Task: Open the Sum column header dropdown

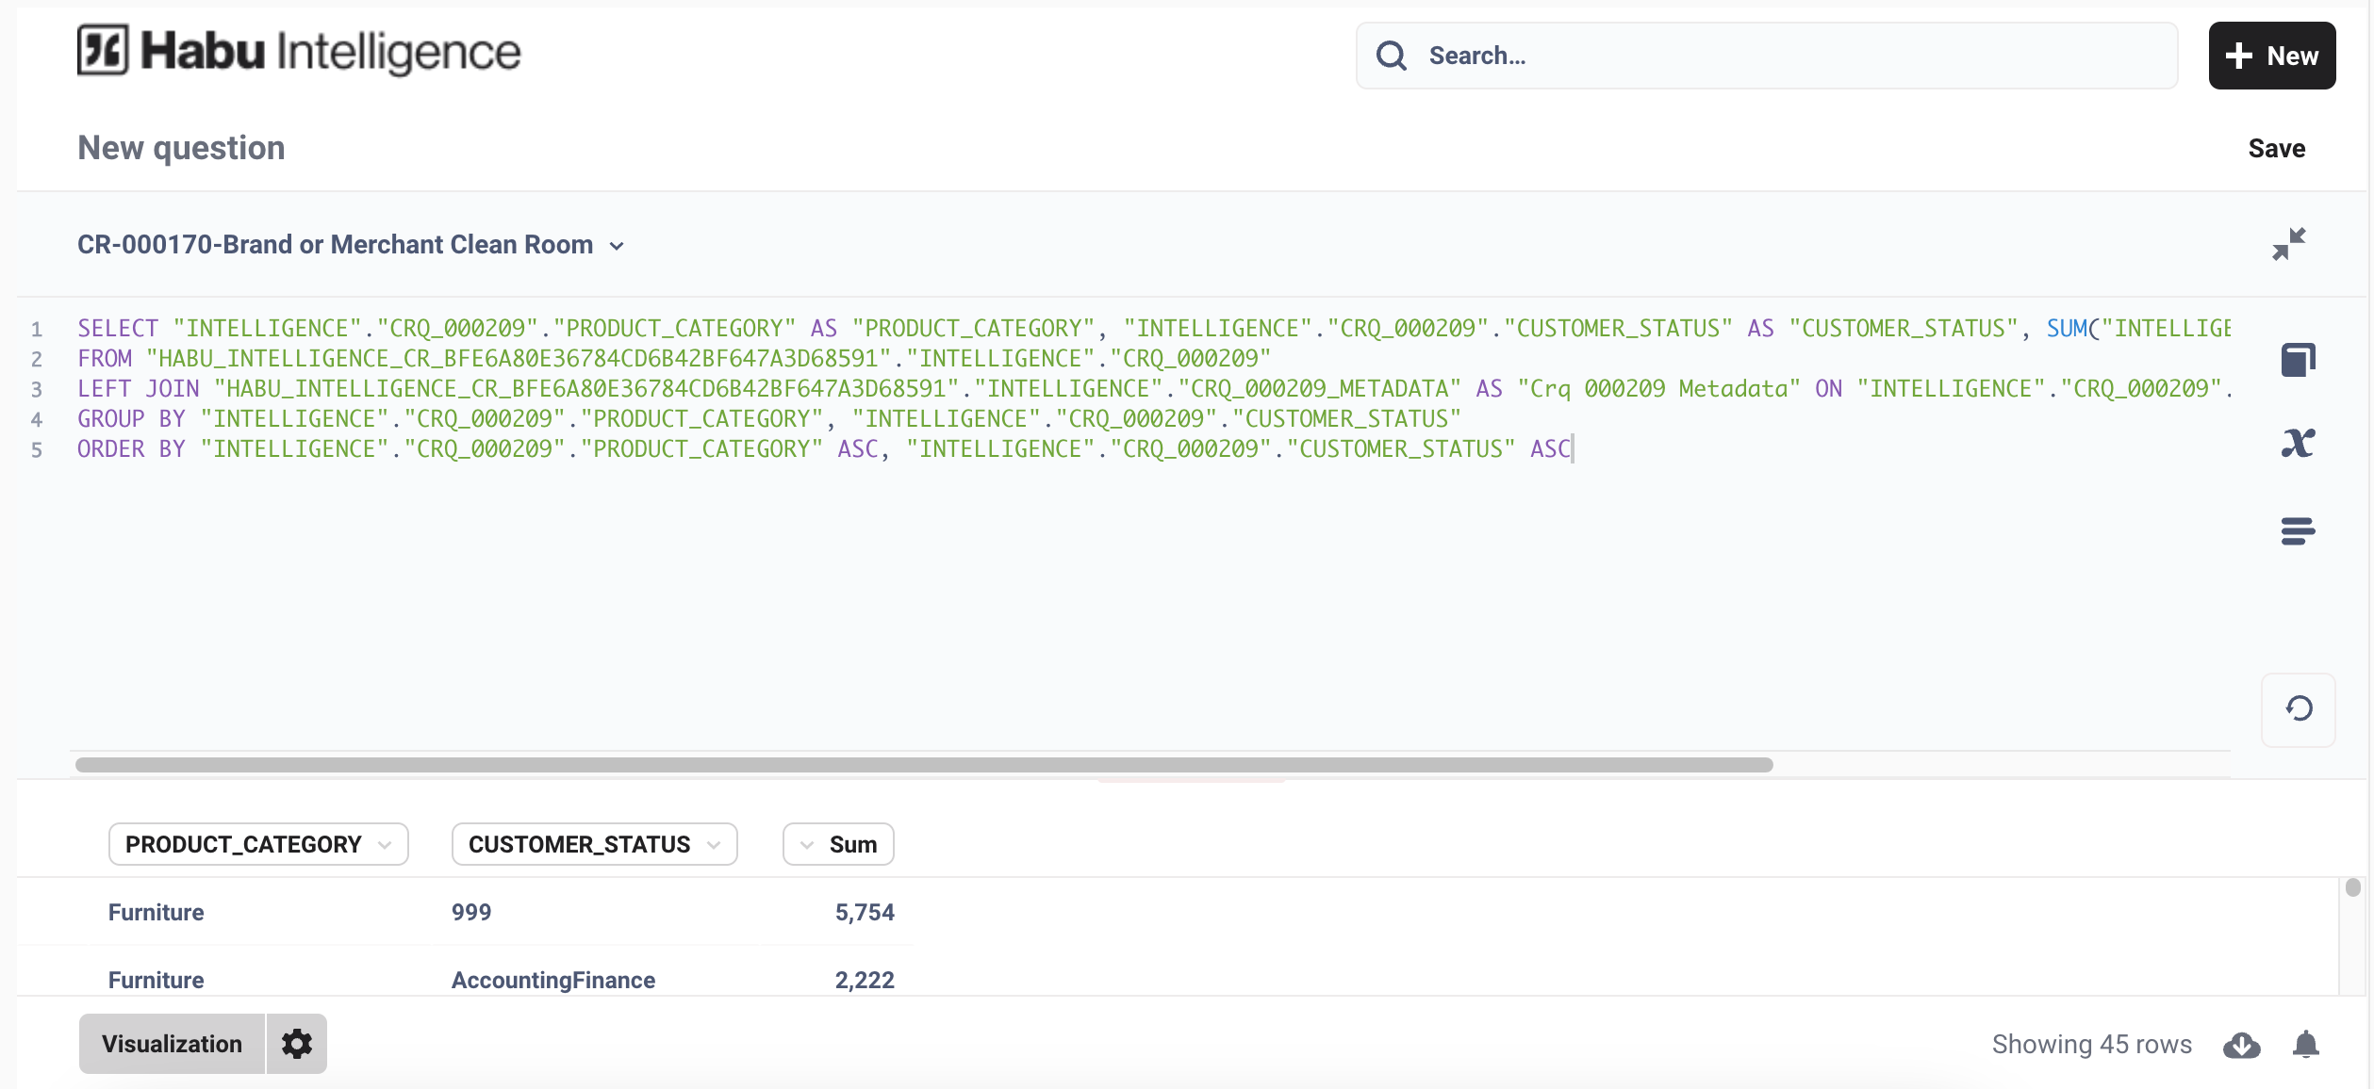Action: [838, 844]
